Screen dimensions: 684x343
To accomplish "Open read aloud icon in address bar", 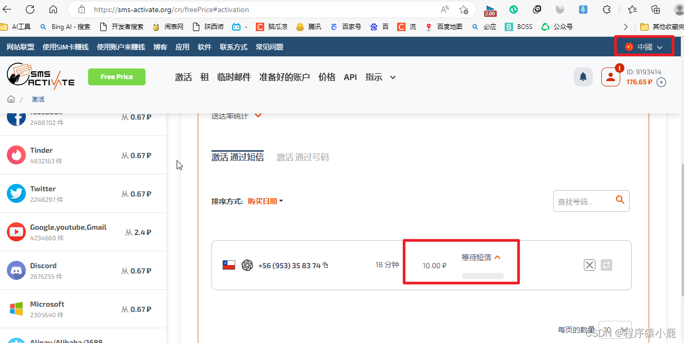I will point(445,9).
